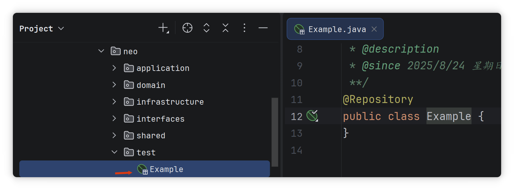
Task: Expand the domain package
Action: point(114,85)
